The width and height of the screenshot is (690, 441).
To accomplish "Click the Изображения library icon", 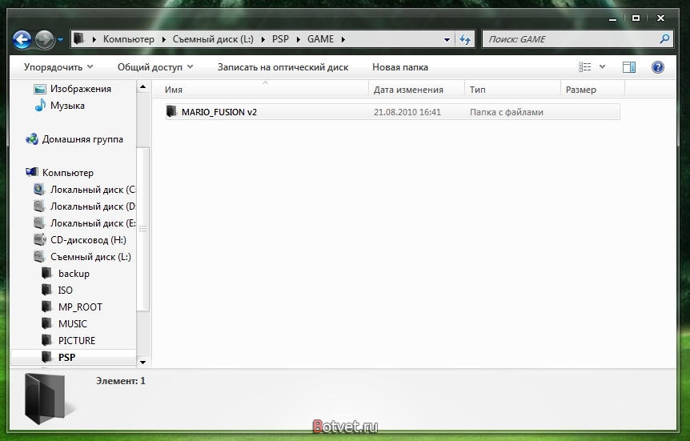I will click(x=39, y=89).
